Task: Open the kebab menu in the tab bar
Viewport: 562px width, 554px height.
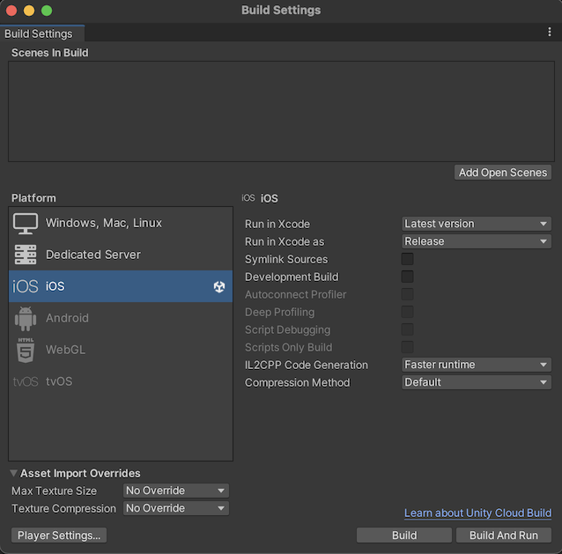Action: pos(550,33)
